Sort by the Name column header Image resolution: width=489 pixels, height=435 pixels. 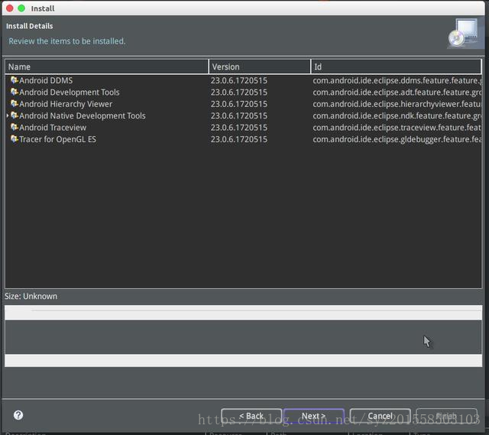(x=107, y=67)
